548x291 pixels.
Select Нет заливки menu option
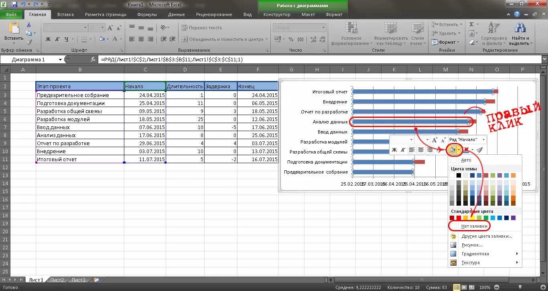(474, 226)
